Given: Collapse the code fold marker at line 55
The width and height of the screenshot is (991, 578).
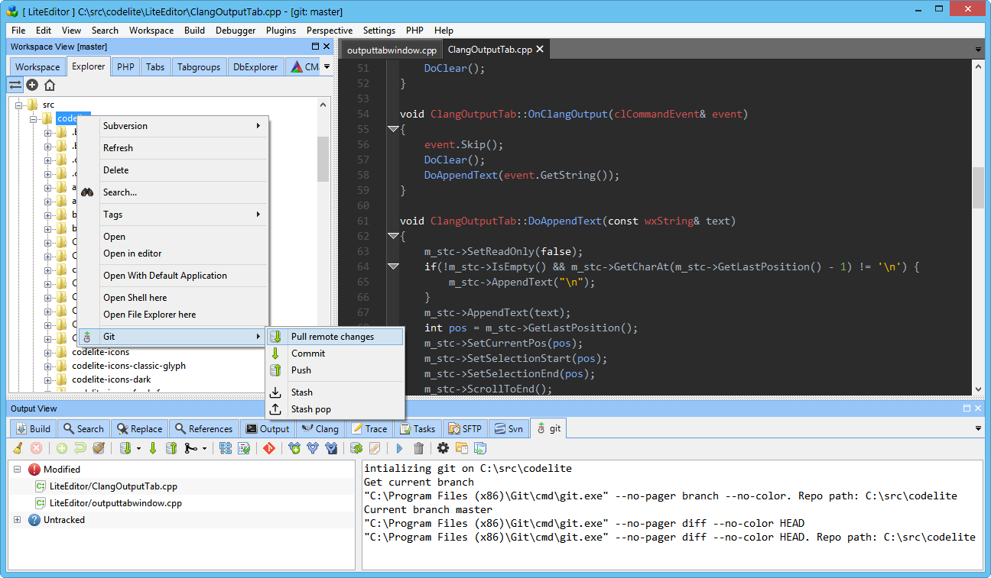Looking at the screenshot, I should [393, 129].
